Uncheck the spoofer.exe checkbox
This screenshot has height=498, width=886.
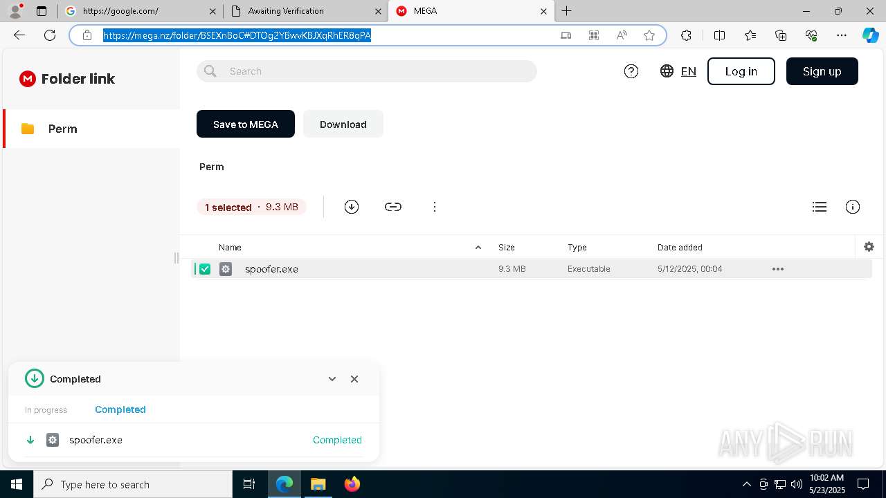click(205, 269)
